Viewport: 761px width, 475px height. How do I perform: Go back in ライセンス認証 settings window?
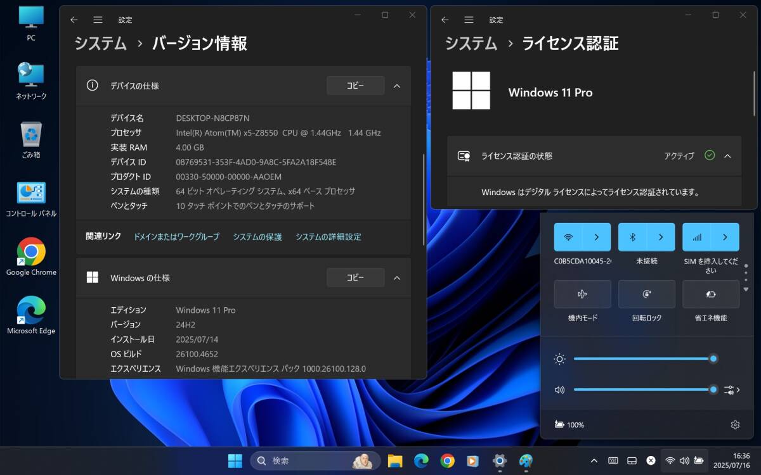coord(445,20)
